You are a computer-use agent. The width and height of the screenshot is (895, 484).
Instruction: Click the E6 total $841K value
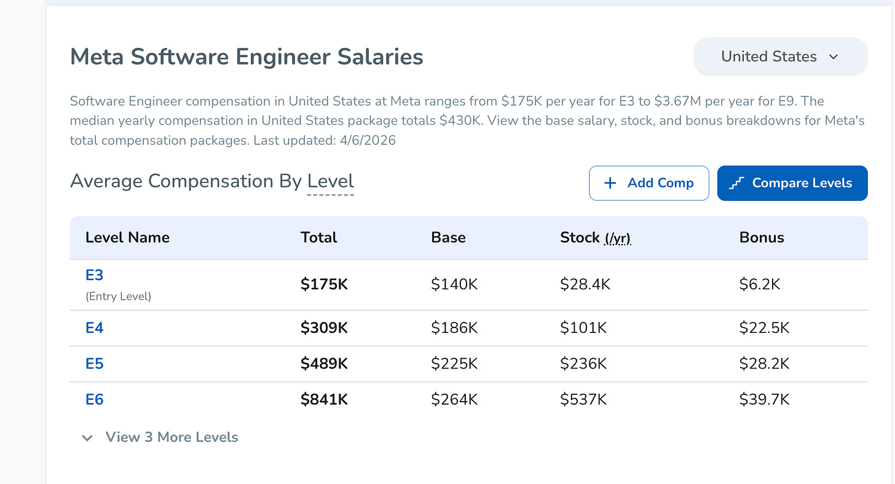(324, 400)
